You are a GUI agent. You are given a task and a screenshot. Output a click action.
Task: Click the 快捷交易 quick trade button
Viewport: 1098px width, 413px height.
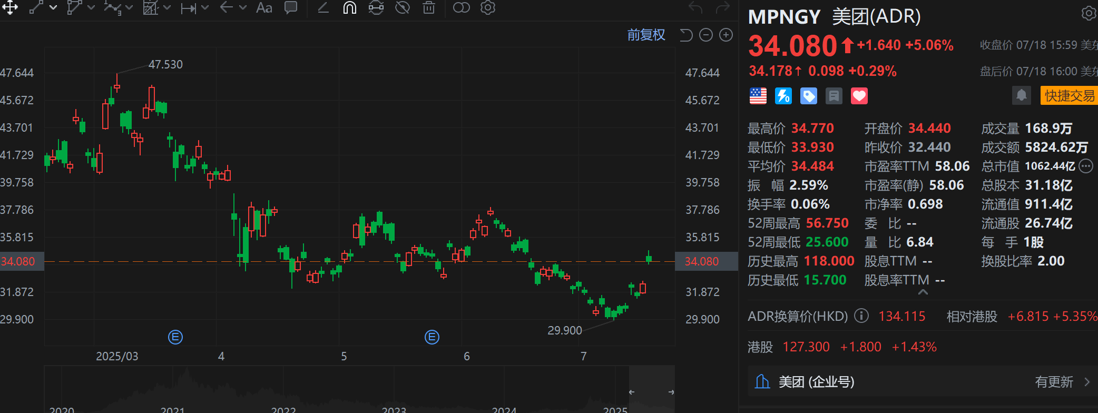tap(1069, 95)
